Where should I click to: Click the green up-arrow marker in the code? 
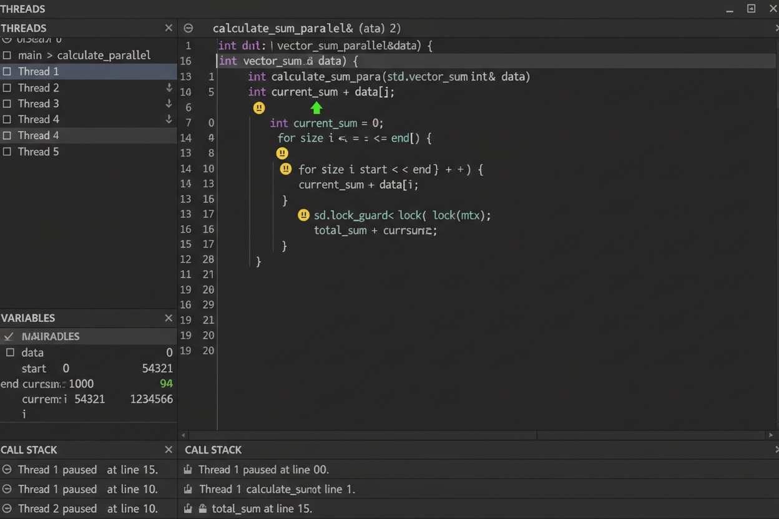pyautogui.click(x=316, y=108)
